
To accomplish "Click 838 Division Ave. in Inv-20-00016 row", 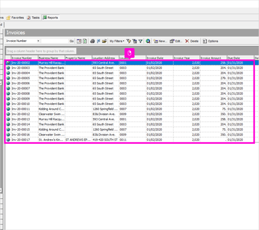I will [x=104, y=135].
